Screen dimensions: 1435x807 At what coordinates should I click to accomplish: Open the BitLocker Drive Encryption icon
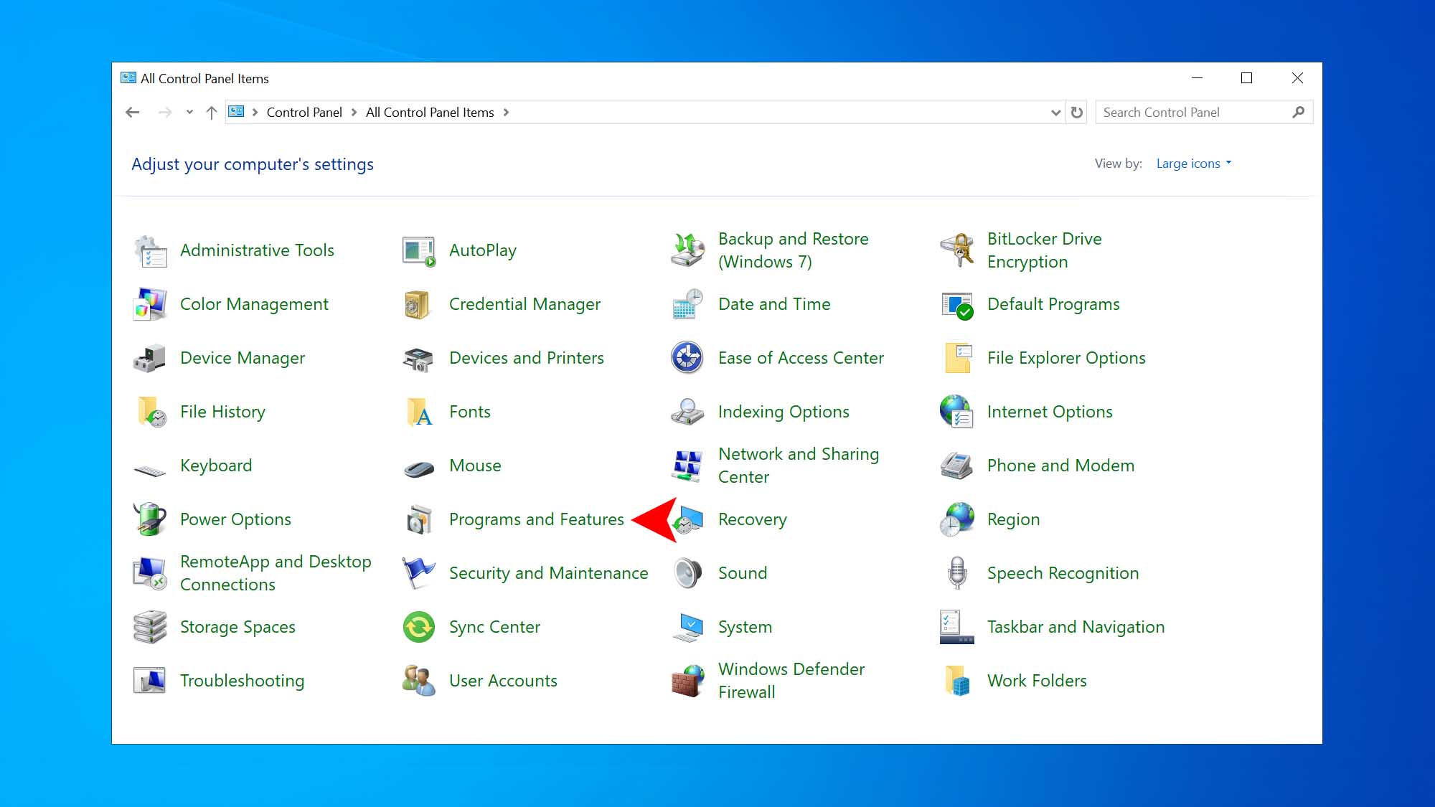957,250
